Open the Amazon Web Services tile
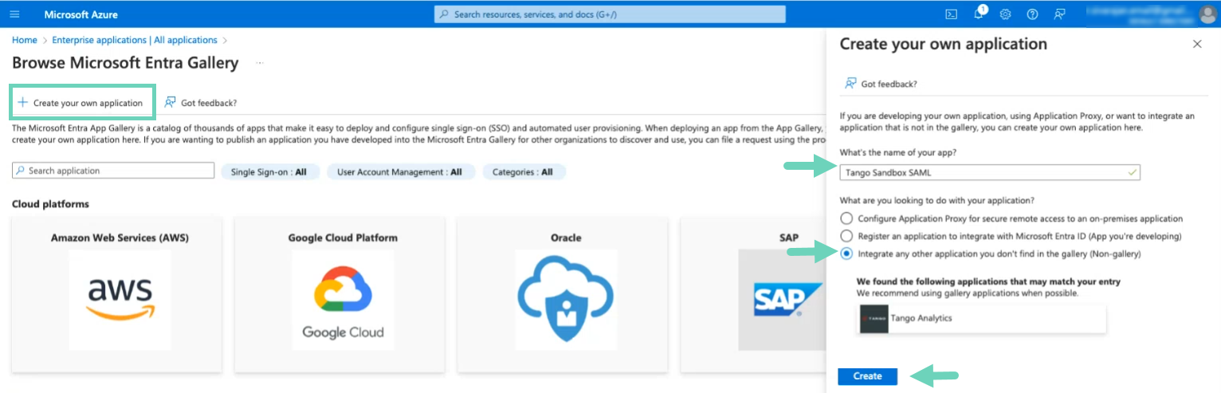 [117, 293]
